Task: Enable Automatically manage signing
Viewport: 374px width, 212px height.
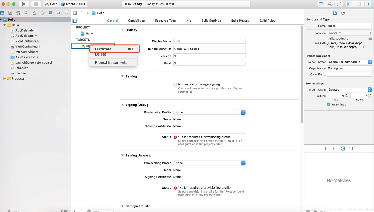Action: (175, 84)
